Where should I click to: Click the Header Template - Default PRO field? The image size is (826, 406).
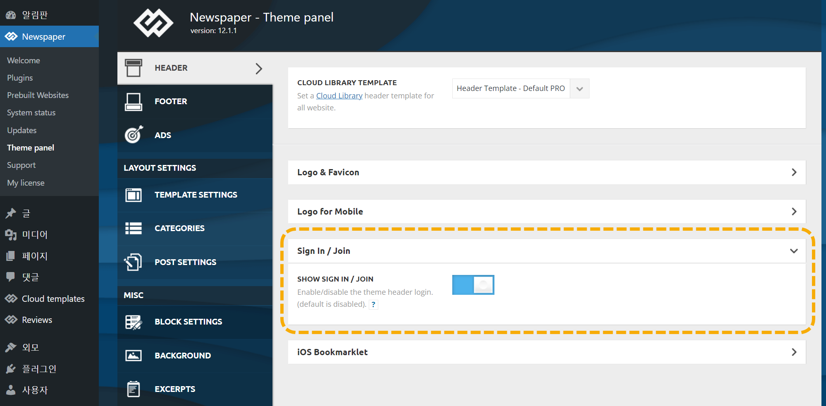tap(520, 88)
